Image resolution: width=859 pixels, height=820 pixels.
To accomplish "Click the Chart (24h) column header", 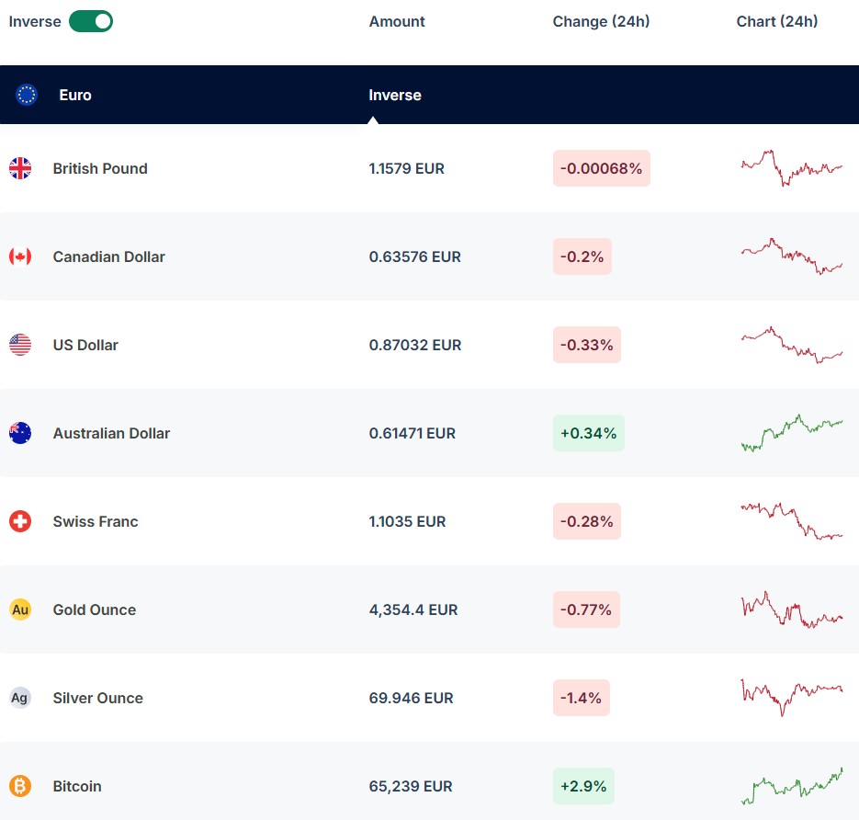I will tap(777, 21).
